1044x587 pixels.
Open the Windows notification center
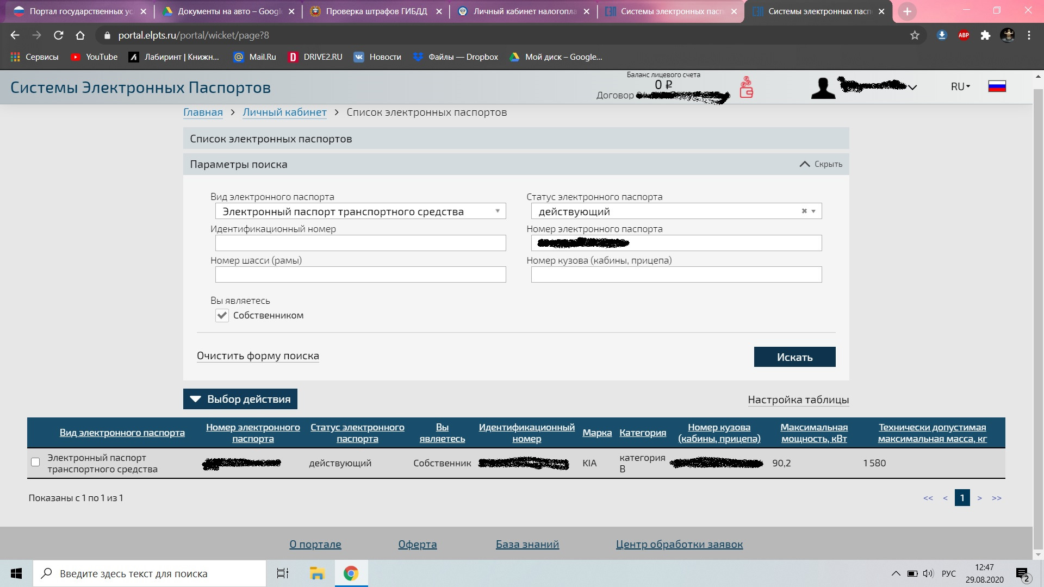pos(1022,574)
